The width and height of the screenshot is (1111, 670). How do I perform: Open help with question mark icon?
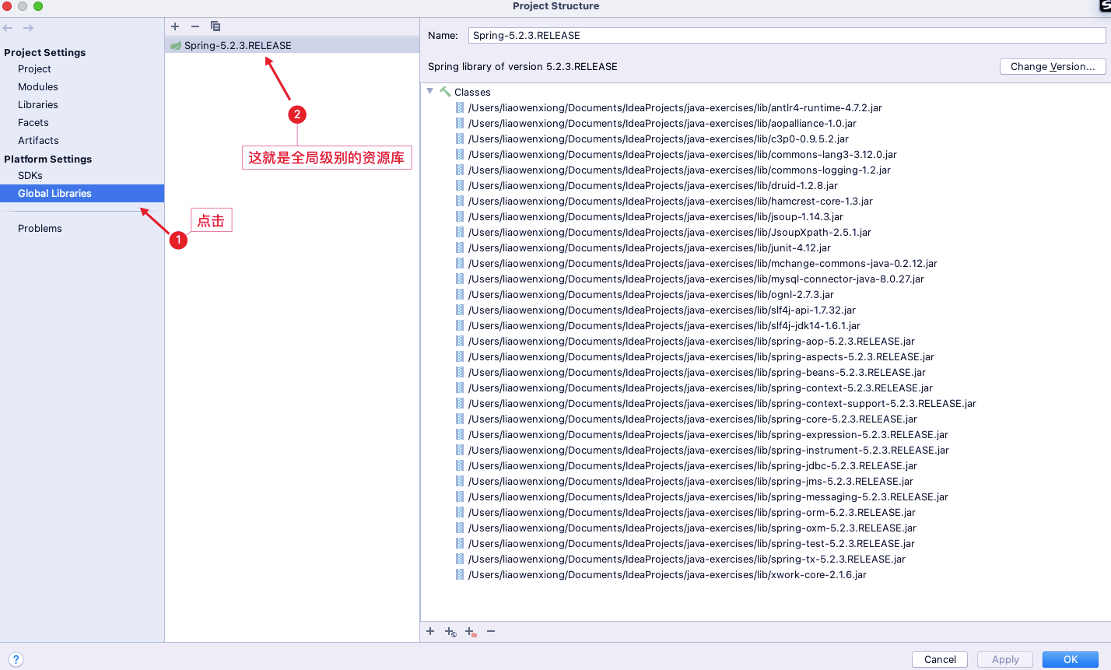pyautogui.click(x=16, y=659)
